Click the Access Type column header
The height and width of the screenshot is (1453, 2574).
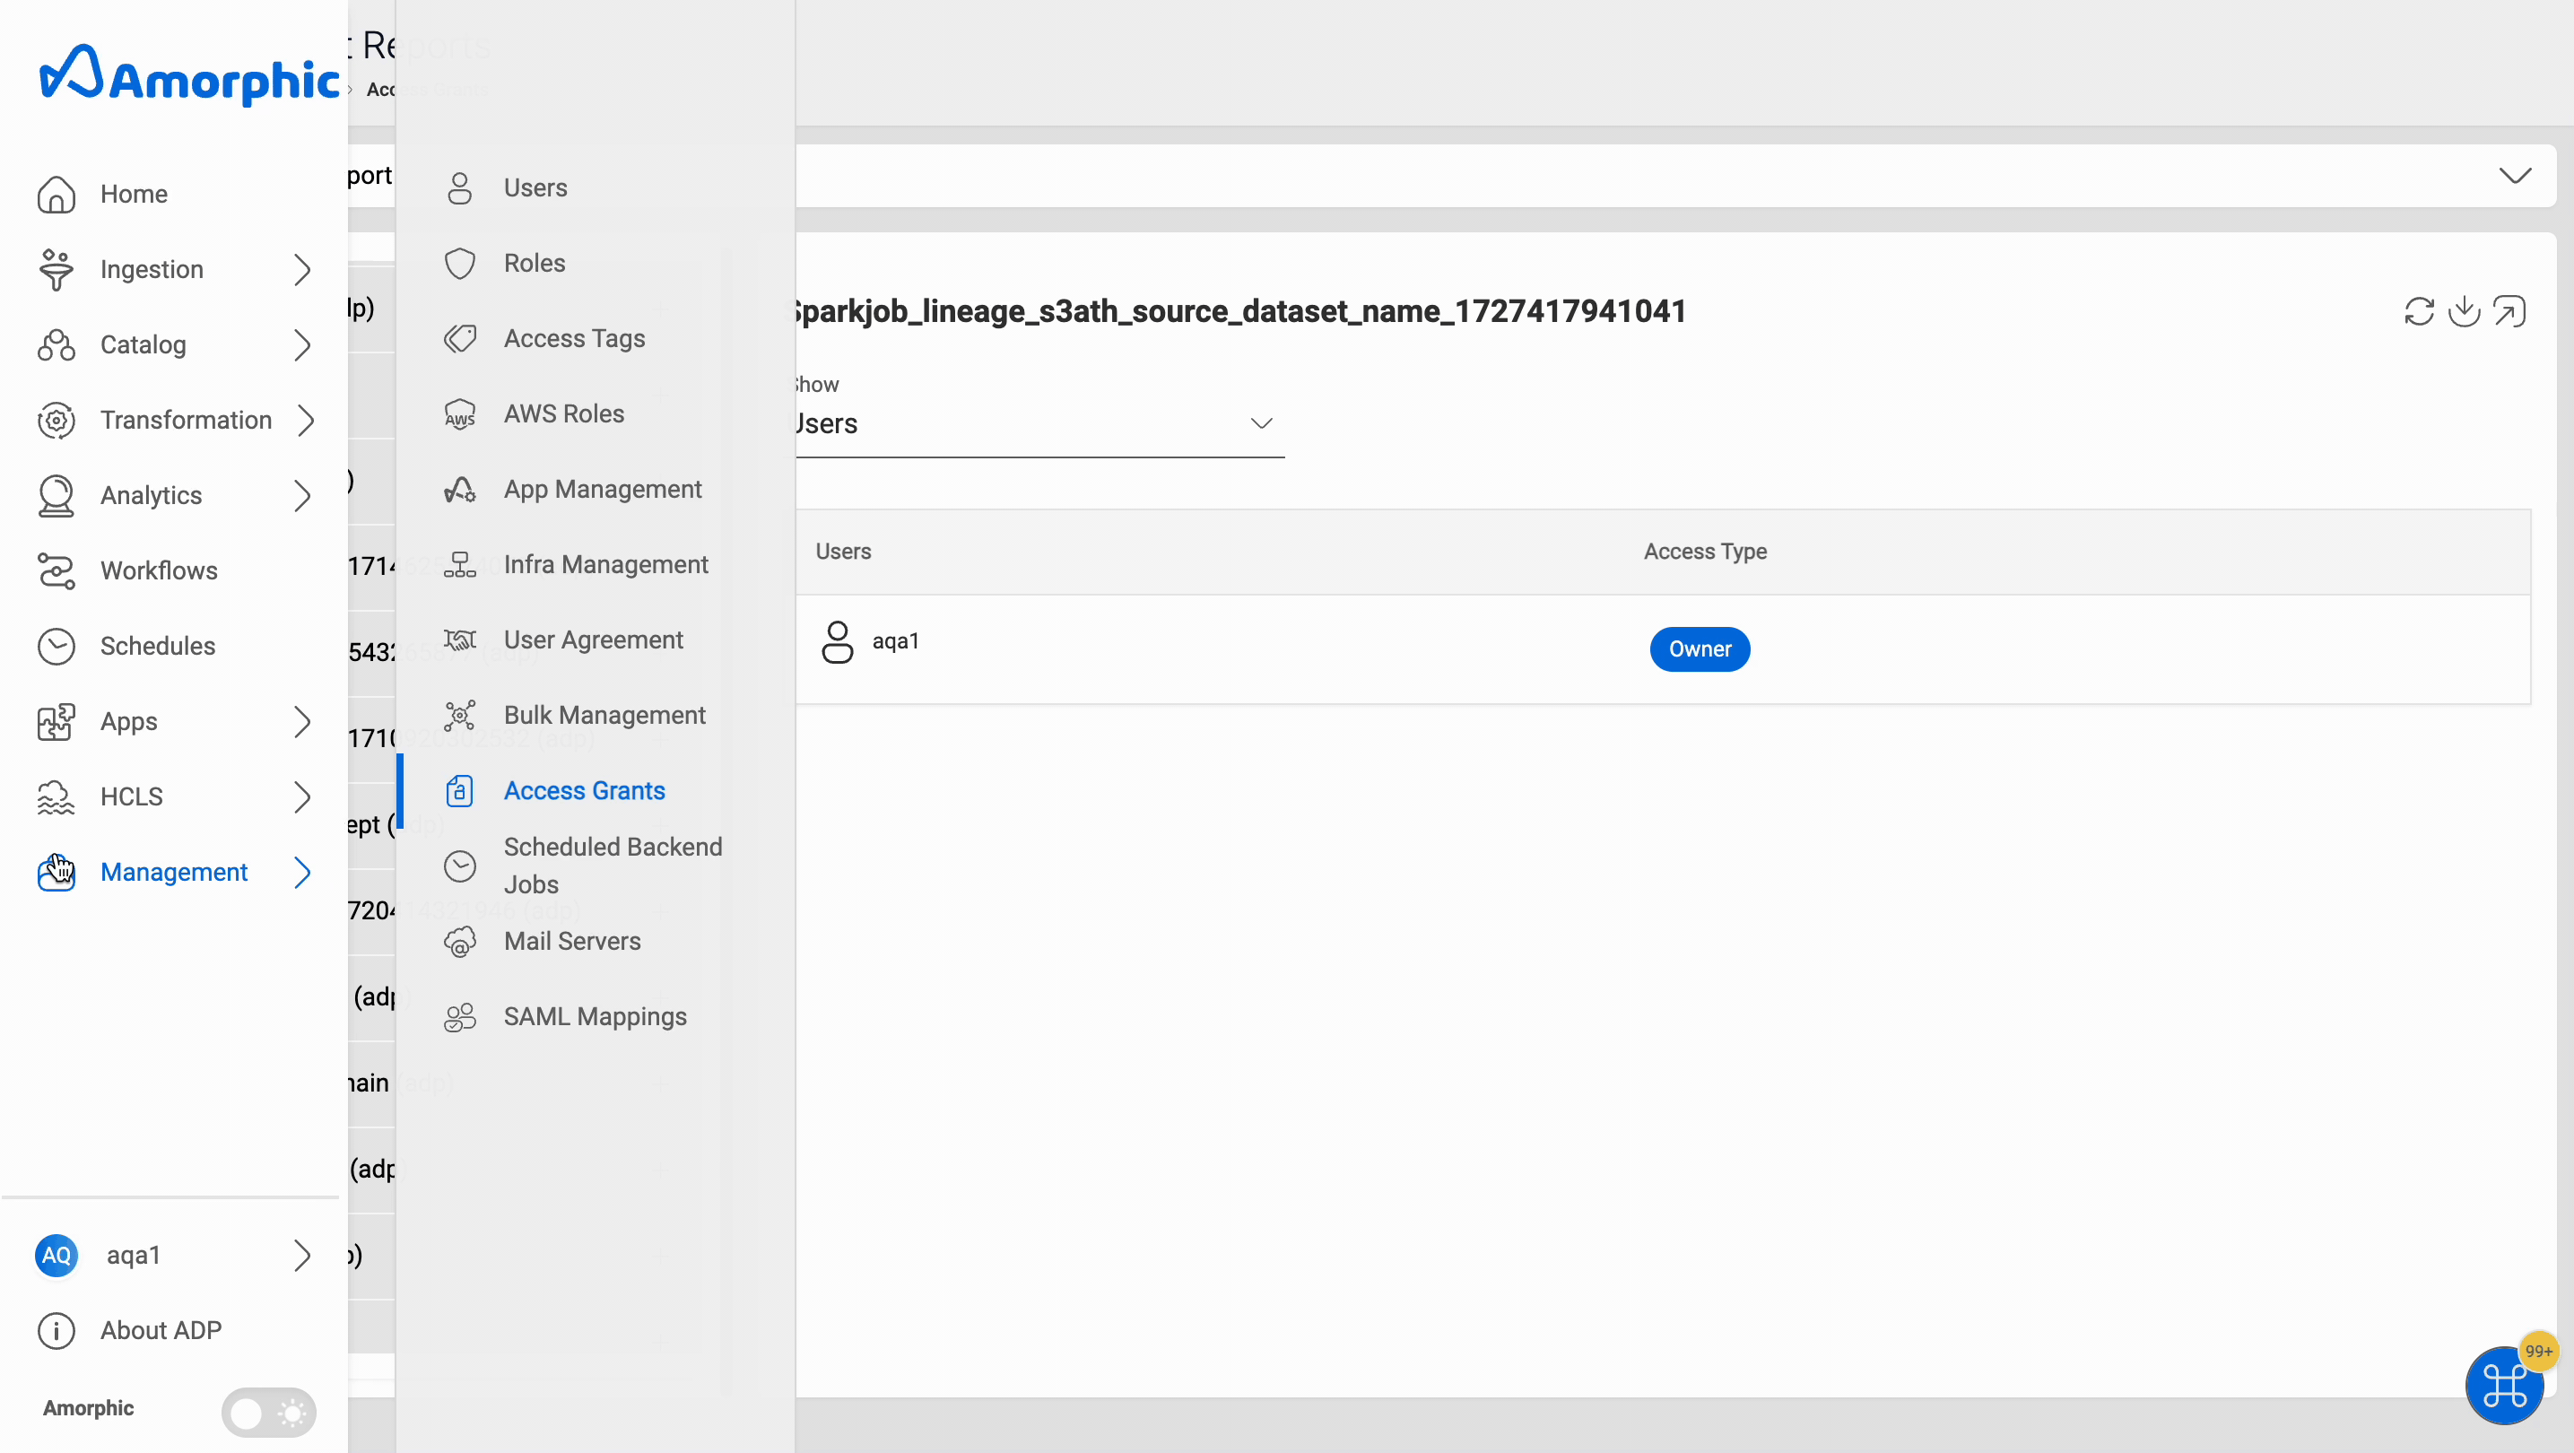[1705, 552]
